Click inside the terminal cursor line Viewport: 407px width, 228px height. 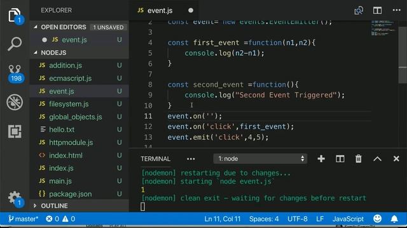142,206
